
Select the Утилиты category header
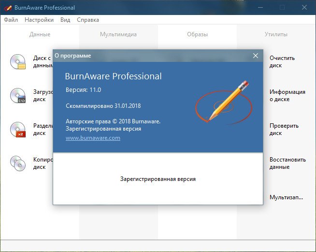click(x=276, y=34)
